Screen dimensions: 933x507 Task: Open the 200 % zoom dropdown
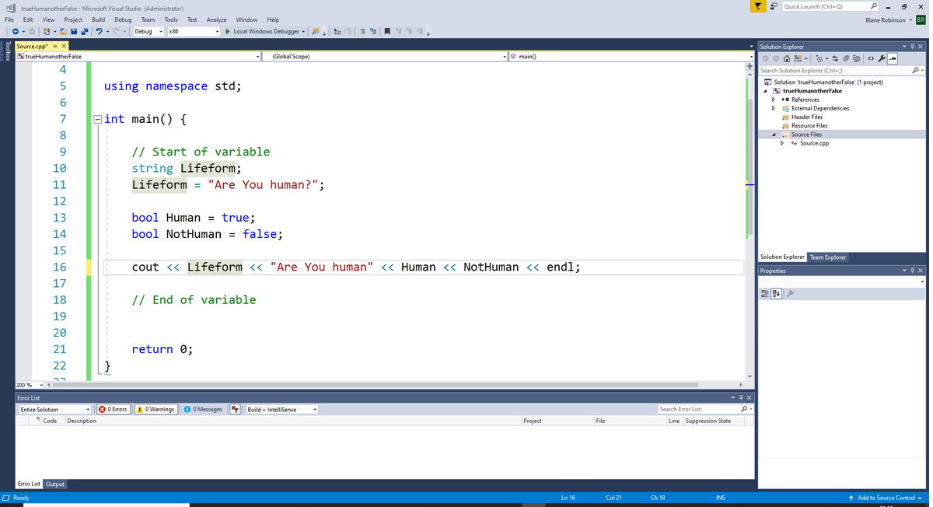[30, 385]
